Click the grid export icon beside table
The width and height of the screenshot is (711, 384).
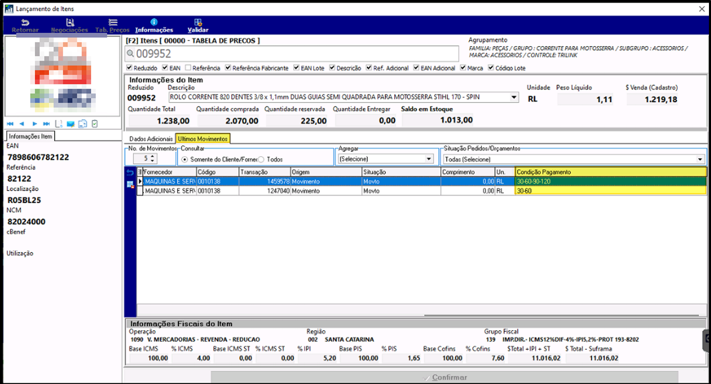(x=130, y=184)
